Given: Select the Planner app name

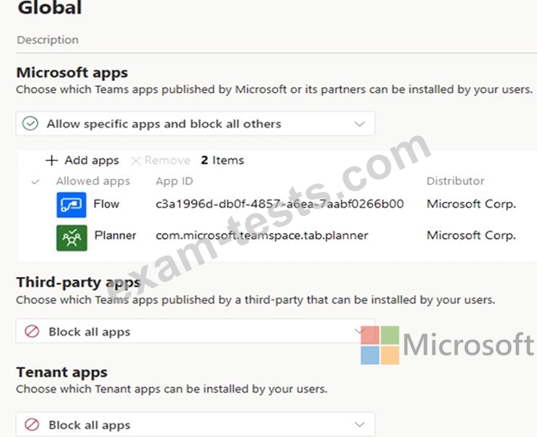Looking at the screenshot, I should coord(115,236).
